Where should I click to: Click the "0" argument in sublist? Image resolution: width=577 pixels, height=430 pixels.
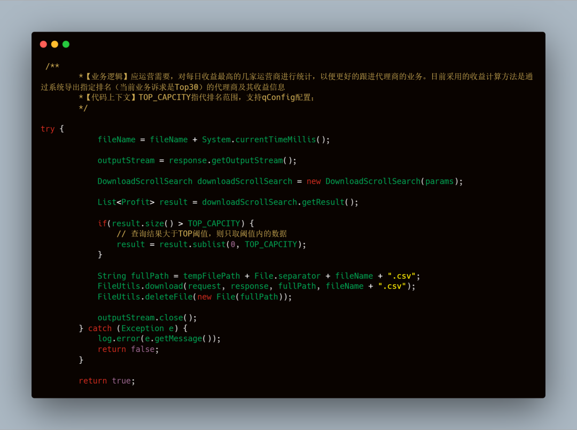click(x=232, y=245)
